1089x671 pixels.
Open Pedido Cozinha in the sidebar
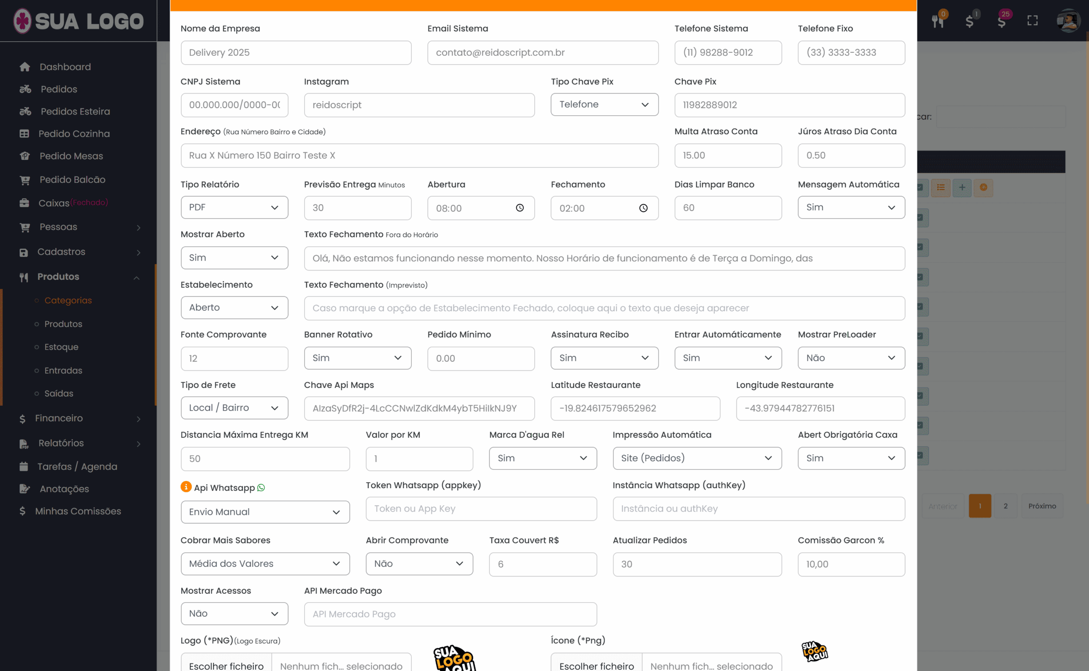pos(74,134)
